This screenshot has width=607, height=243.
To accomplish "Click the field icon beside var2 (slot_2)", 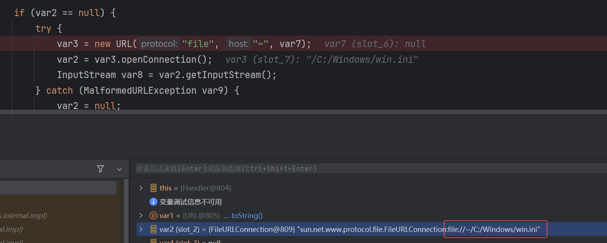I will (x=153, y=229).
